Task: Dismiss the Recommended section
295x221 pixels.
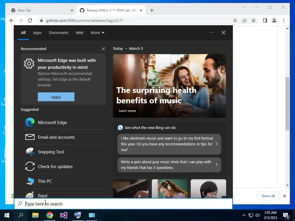Action: 103,49
